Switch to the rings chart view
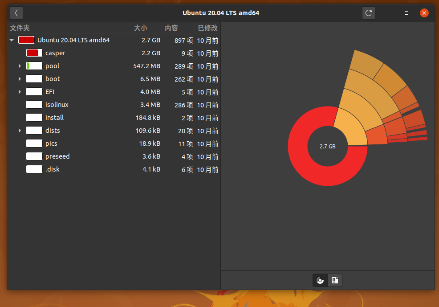439x307 pixels. [320, 280]
